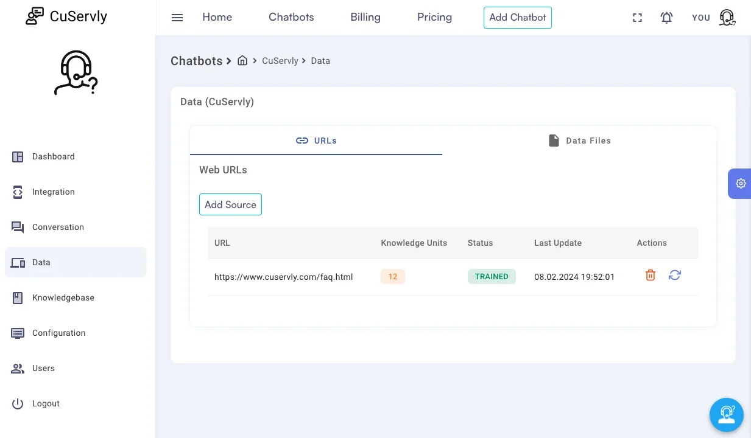Enter fullscreen mode
Image resolution: width=751 pixels, height=438 pixels.
point(637,18)
